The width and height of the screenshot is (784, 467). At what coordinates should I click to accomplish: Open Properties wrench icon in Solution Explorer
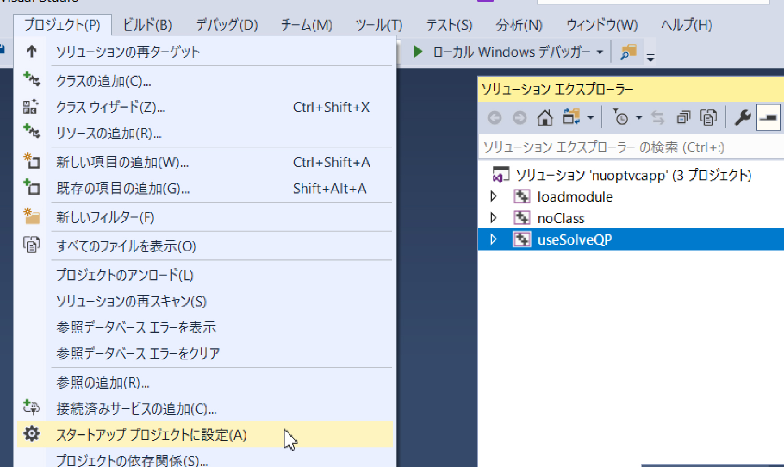(x=742, y=118)
